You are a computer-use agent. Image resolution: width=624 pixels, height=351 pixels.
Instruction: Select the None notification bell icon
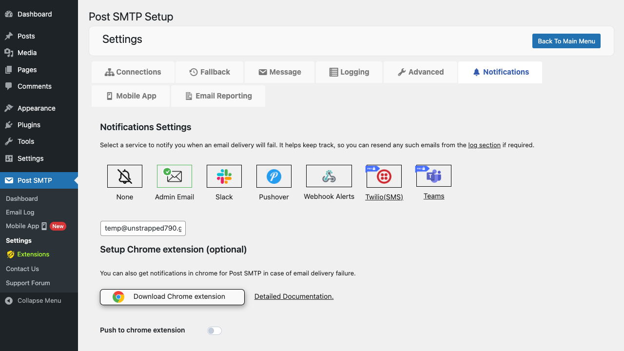pos(125,176)
